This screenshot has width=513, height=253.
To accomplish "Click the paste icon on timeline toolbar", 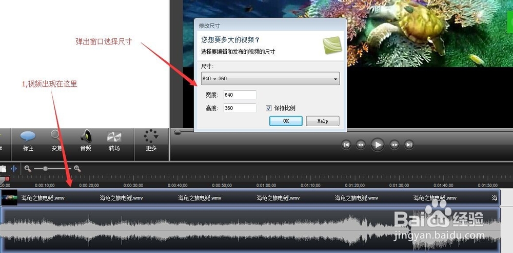I will tap(3, 169).
